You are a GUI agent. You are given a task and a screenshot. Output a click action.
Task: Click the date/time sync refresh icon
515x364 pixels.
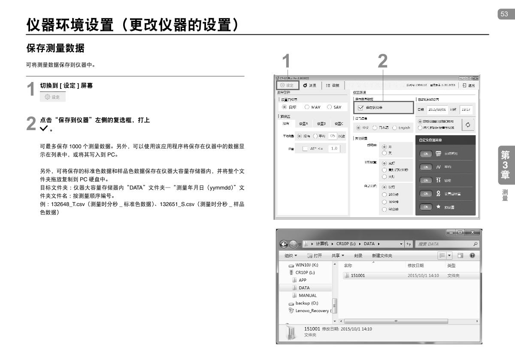point(467,124)
